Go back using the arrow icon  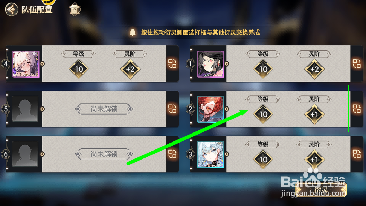(11, 9)
